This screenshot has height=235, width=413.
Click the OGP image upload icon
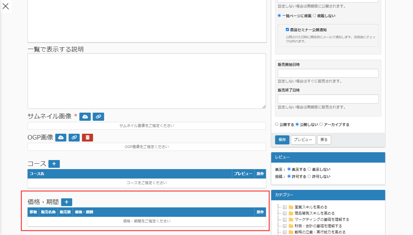point(61,138)
